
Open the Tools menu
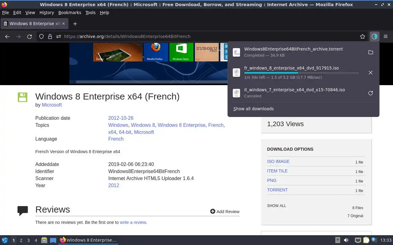point(91,13)
